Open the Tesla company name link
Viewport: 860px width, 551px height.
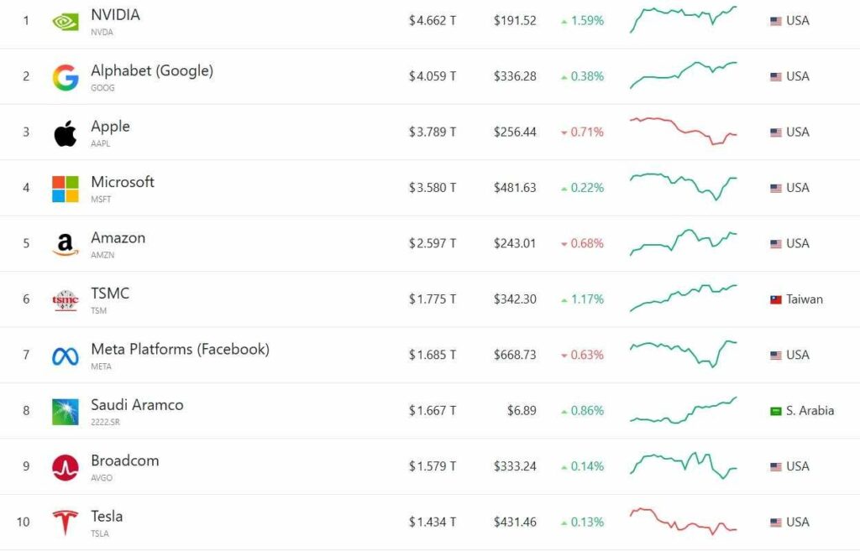107,516
